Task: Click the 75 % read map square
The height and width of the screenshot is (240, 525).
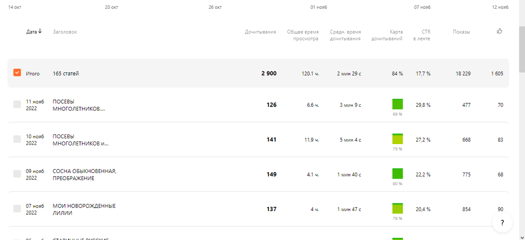Action: click(x=397, y=139)
